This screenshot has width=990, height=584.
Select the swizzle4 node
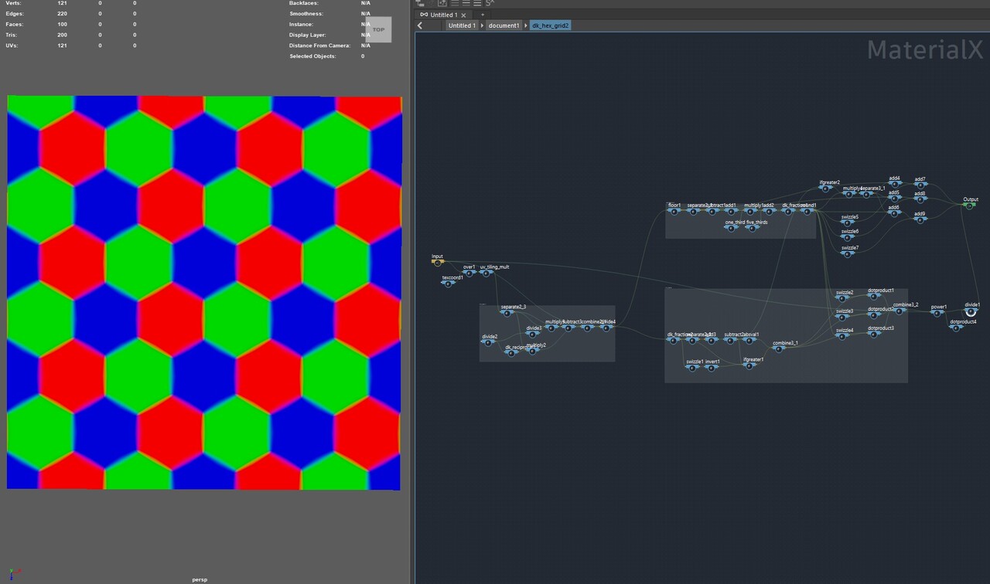[842, 335]
